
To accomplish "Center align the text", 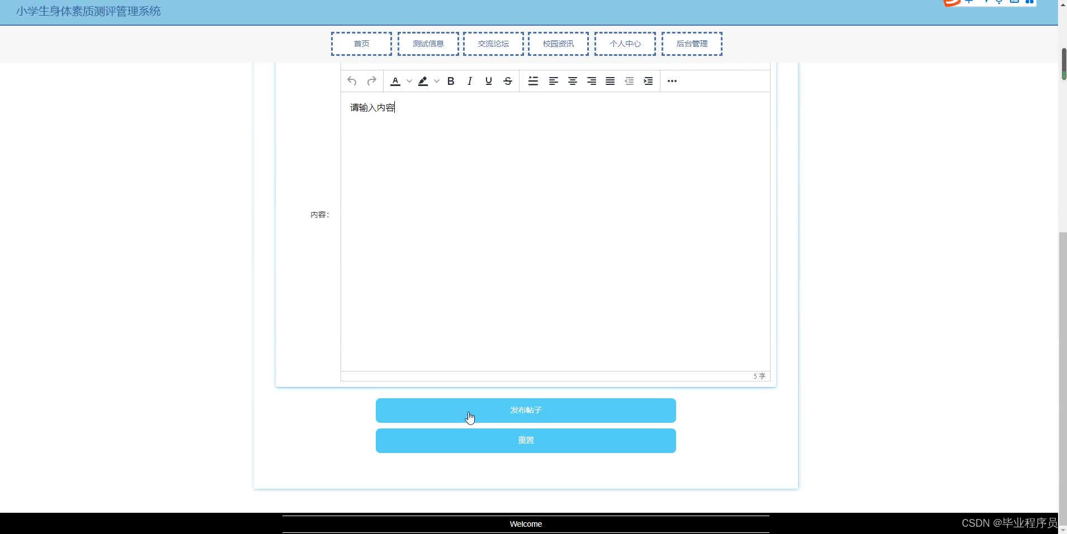I will [573, 81].
